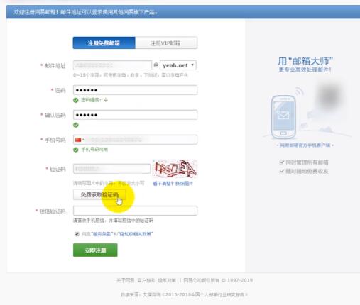360x305 pixels.
Task: Click the mobile phone mail app illustration
Action: click(x=283, y=117)
